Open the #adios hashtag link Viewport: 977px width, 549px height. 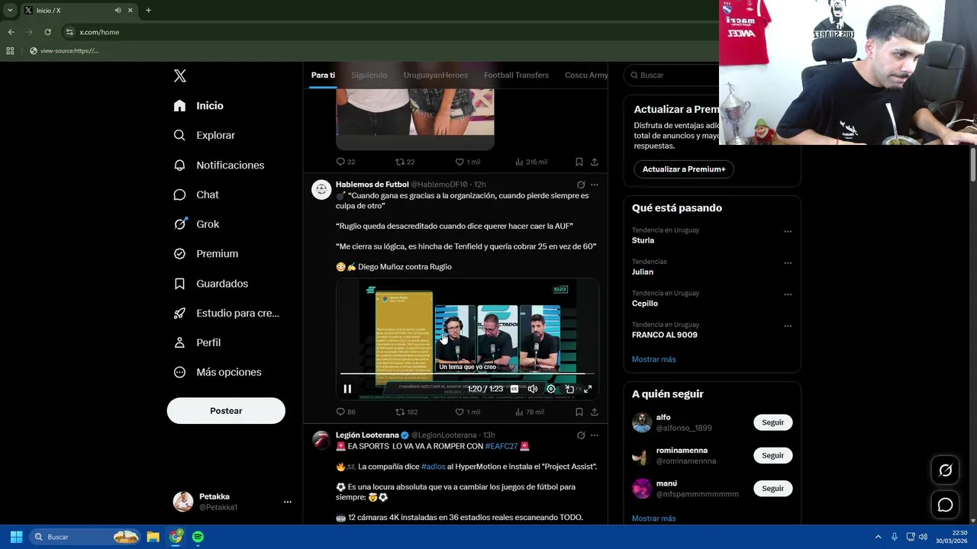433,467
